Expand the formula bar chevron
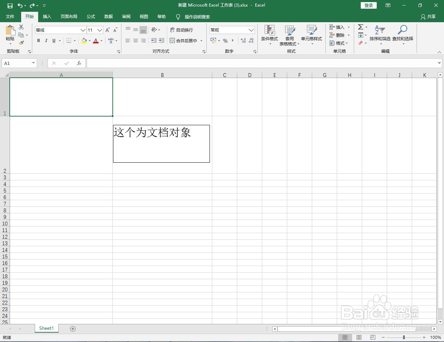Screen dimensions: 444x342 point(439,63)
